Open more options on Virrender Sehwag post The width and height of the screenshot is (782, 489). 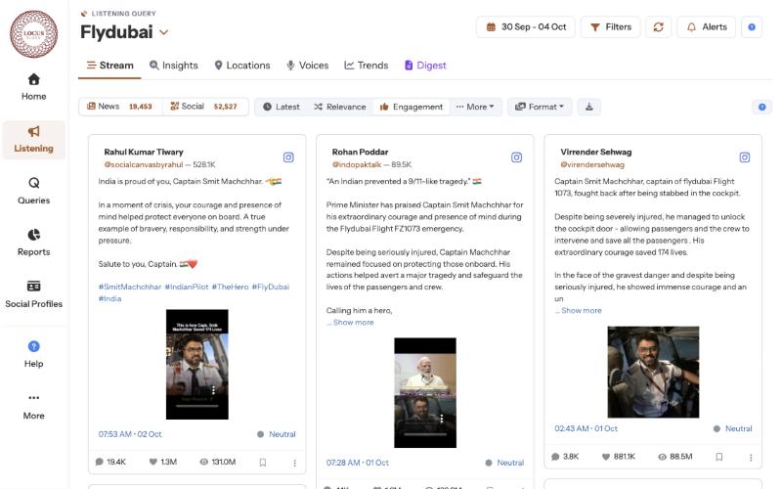point(751,457)
